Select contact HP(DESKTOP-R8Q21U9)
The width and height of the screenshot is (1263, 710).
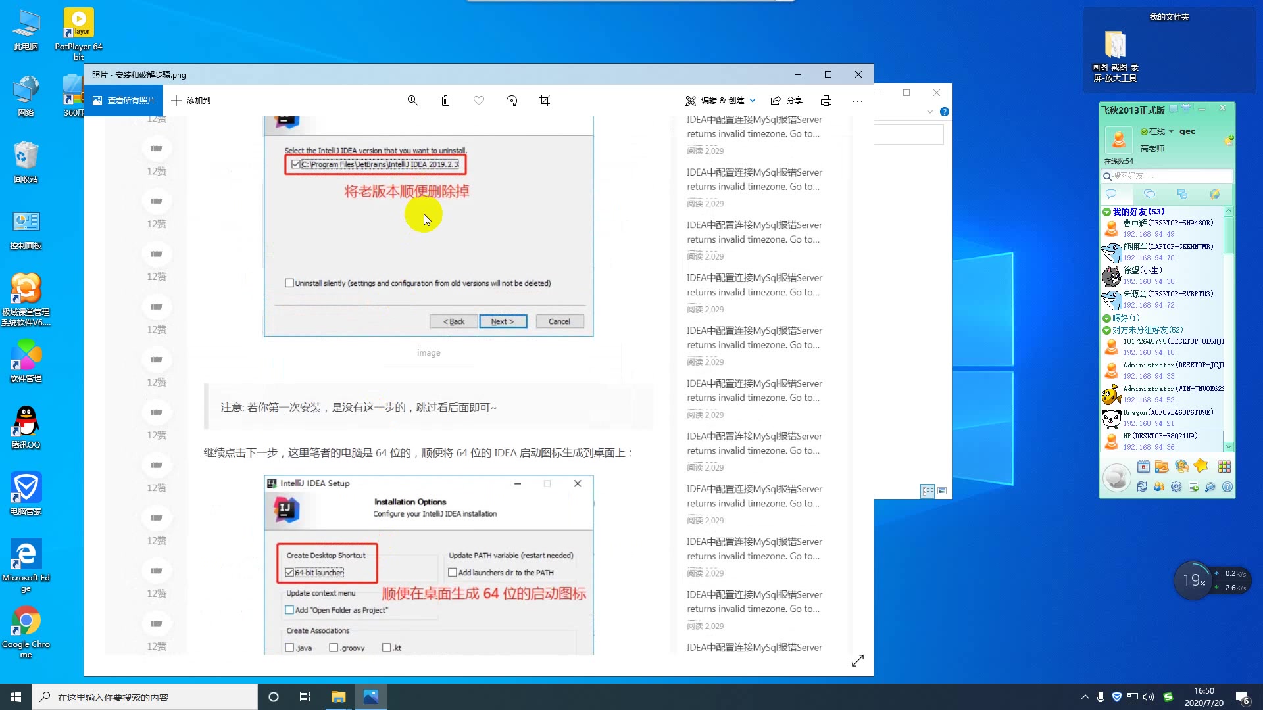point(1162,442)
